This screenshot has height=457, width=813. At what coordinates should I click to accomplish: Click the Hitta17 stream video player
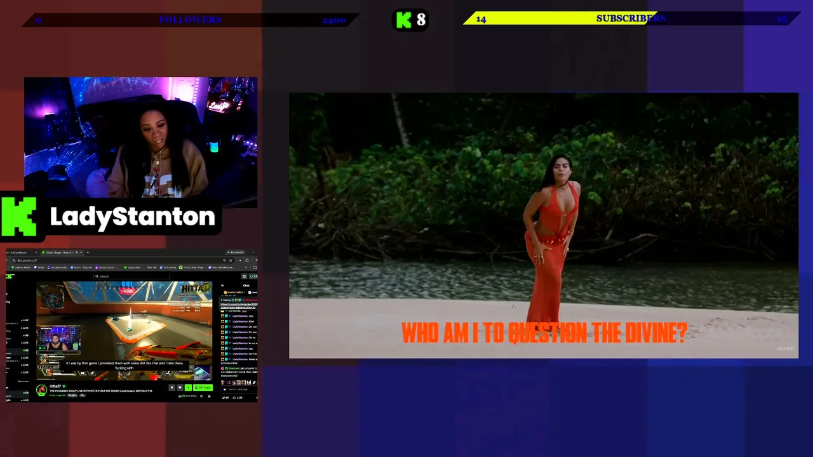pyautogui.click(x=124, y=330)
